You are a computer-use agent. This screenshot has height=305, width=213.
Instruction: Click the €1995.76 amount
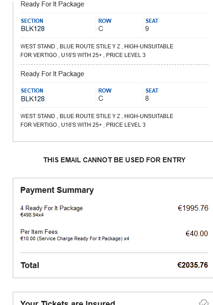click(x=193, y=208)
